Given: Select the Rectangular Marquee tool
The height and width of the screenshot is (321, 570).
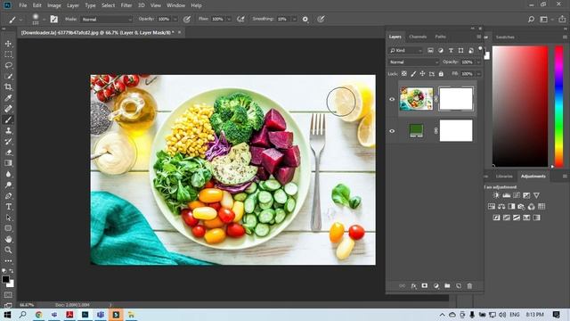Looking at the screenshot, I should point(8,54).
